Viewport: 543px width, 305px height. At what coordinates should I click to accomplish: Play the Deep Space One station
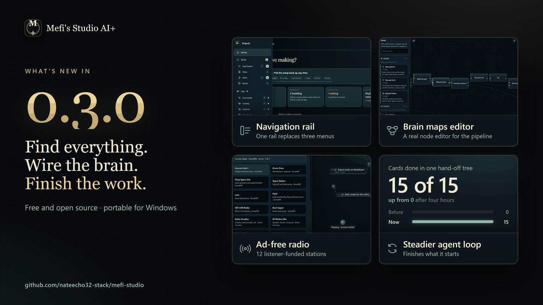251,183
